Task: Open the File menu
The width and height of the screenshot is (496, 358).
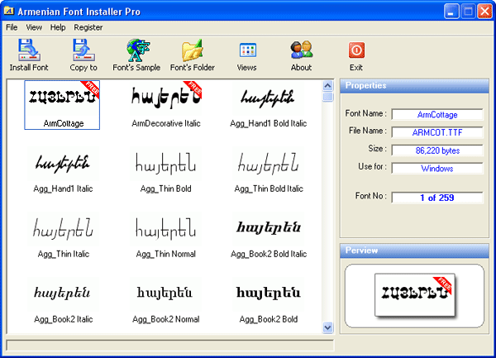Action: (x=12, y=27)
